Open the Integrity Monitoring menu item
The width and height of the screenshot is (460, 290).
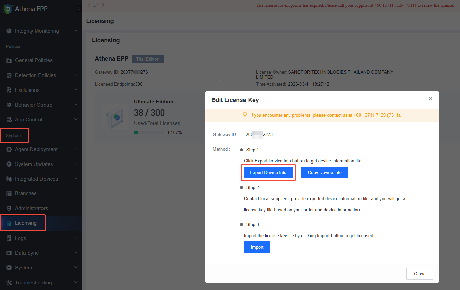[x=41, y=31]
